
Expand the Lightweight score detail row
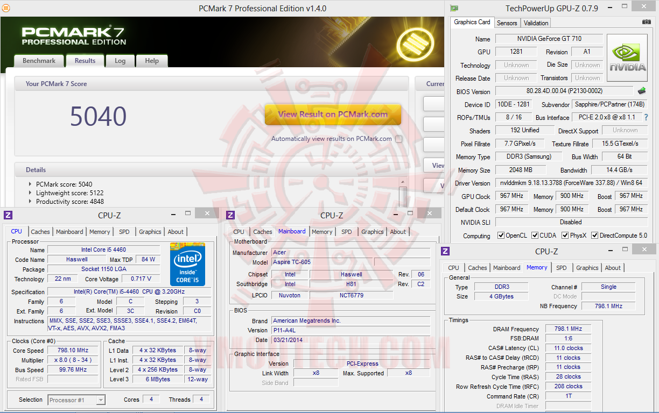(x=30, y=193)
